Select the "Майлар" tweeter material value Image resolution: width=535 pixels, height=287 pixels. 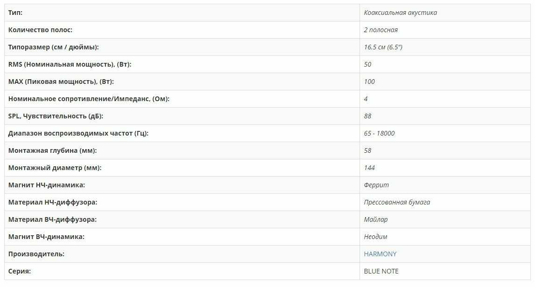[375, 219]
